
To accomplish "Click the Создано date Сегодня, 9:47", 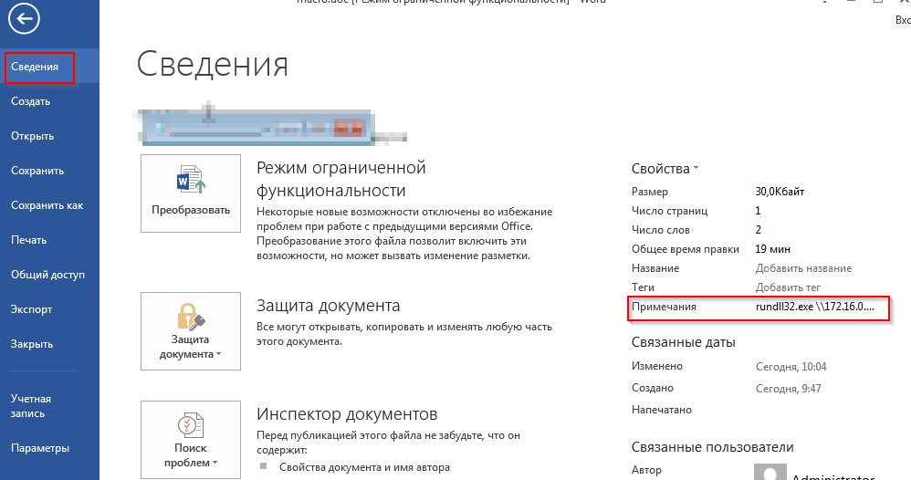I will [x=789, y=389].
